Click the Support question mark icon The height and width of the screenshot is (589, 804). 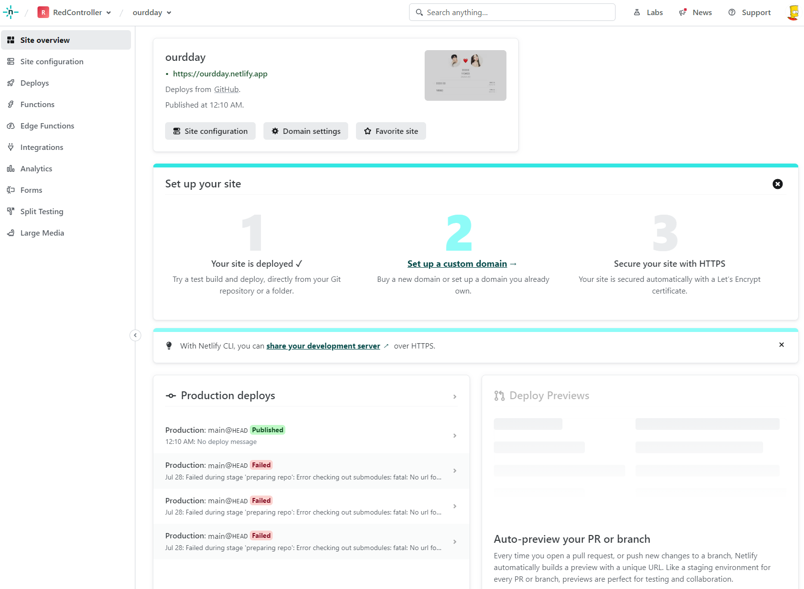coord(732,12)
